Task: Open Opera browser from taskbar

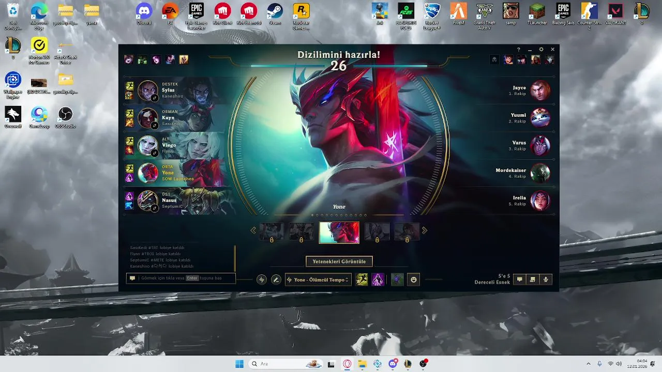Action: tap(347, 364)
